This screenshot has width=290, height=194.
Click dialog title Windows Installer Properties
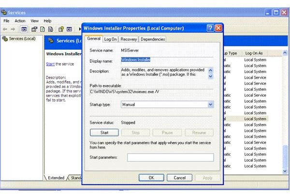point(134,28)
